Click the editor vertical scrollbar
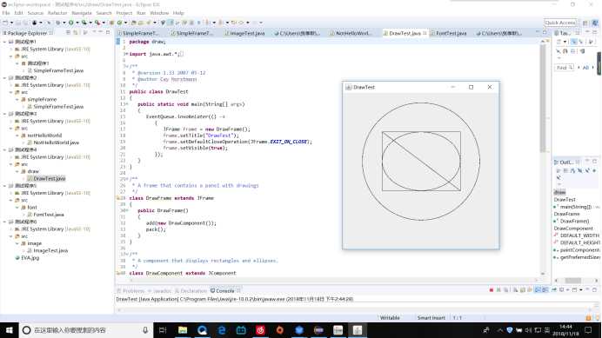The height and width of the screenshot is (338, 602). (x=543, y=157)
